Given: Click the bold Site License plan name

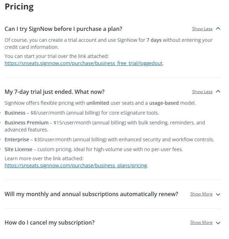Looking at the screenshot, I should point(18,149).
